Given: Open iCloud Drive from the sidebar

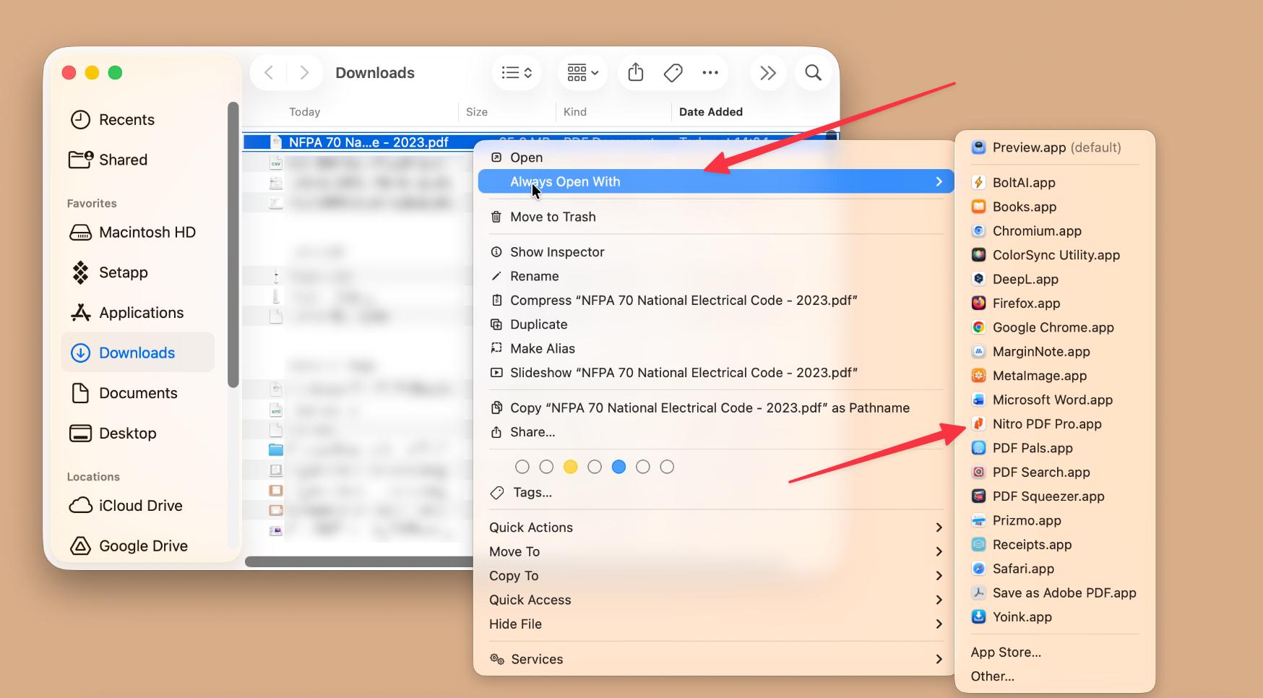Looking at the screenshot, I should [x=139, y=506].
